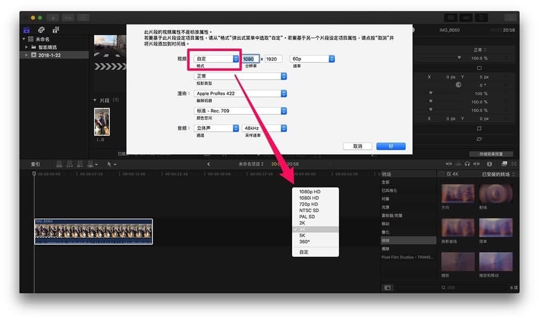Click the rotation dial in inspector
The width and height of the screenshot is (539, 321).
point(458,85)
